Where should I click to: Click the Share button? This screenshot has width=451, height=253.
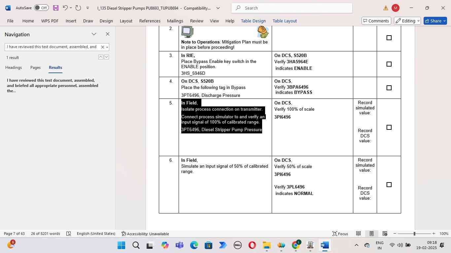point(435,21)
